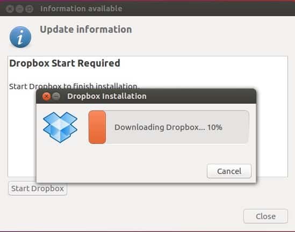
Task: Click gray maximize button of Information available window
Action: (x=29, y=9)
